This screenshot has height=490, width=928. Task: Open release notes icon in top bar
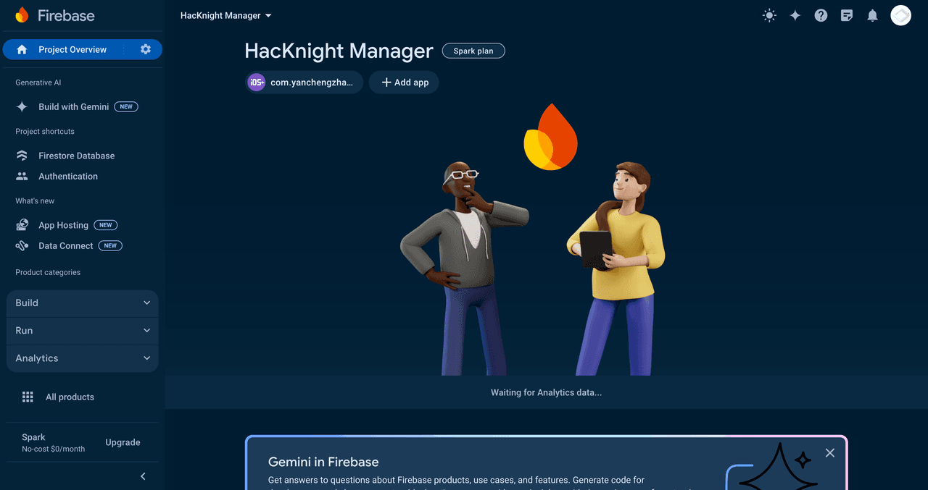847,15
